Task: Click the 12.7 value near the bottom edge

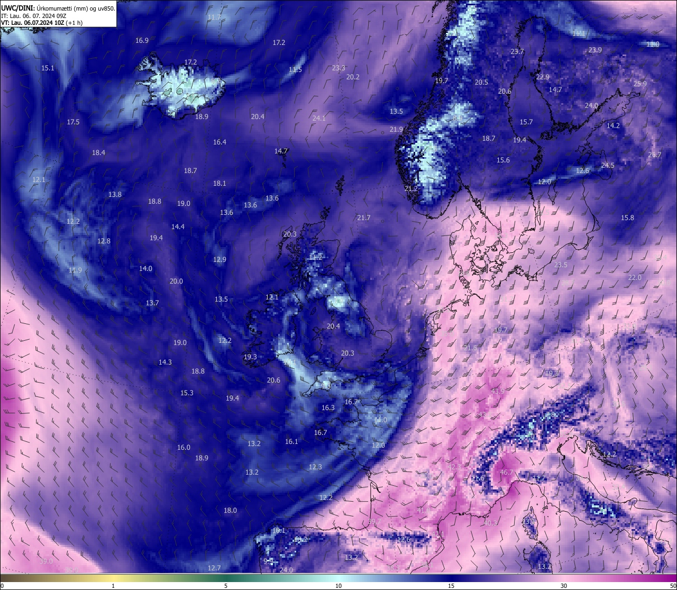Action: (214, 568)
